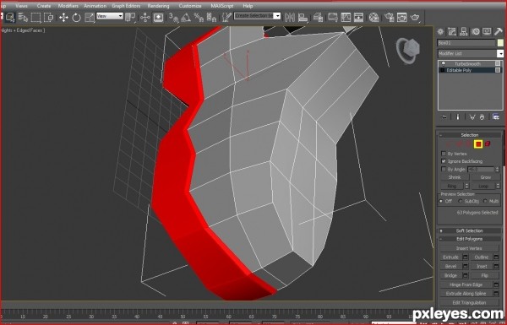Switch to the Display panel tab

tap(487, 31)
